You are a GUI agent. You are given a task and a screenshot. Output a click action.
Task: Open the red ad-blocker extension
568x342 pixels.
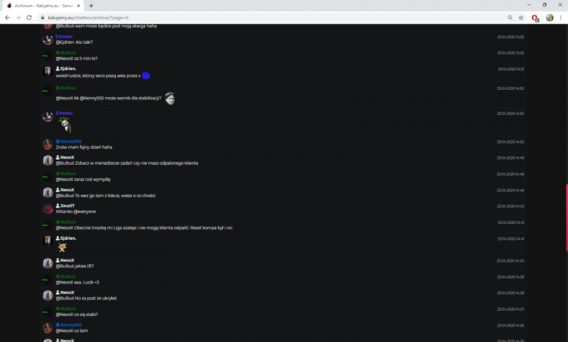[x=535, y=18]
